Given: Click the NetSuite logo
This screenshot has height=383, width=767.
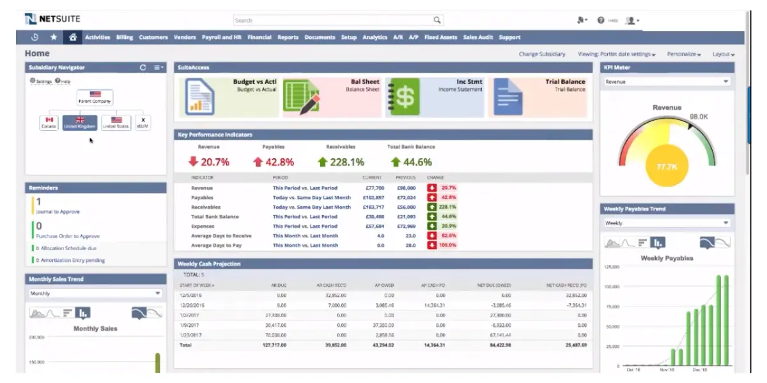Looking at the screenshot, I should 52,19.
